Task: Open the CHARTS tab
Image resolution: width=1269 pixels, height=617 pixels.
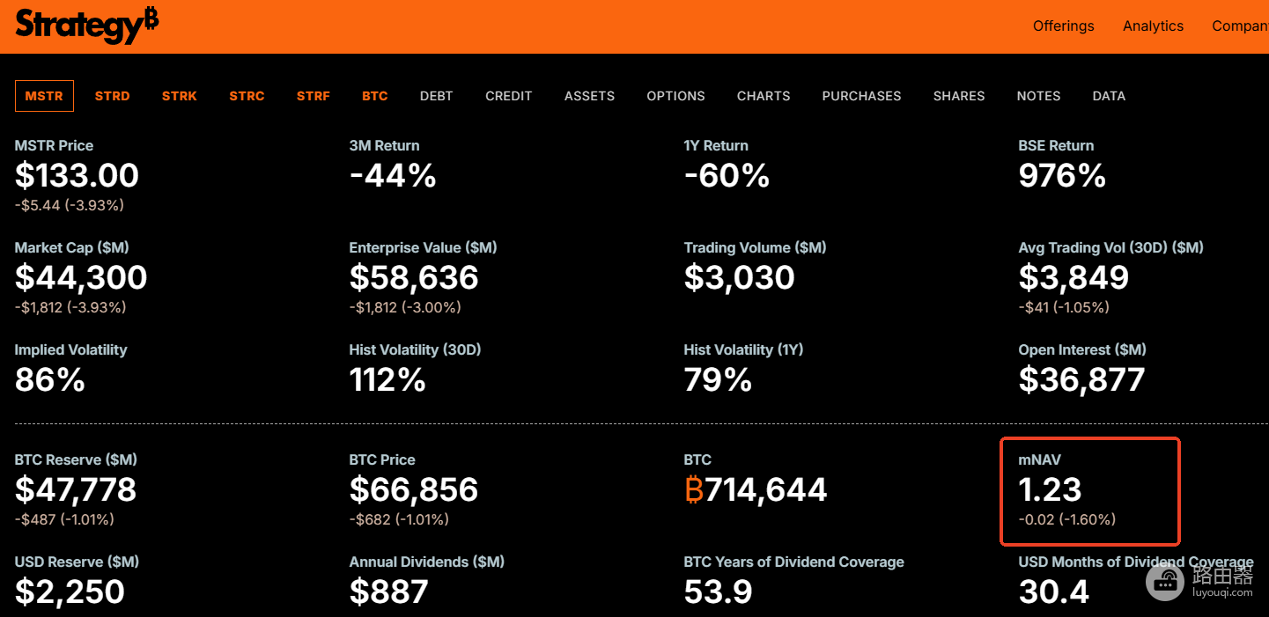Action: [764, 96]
